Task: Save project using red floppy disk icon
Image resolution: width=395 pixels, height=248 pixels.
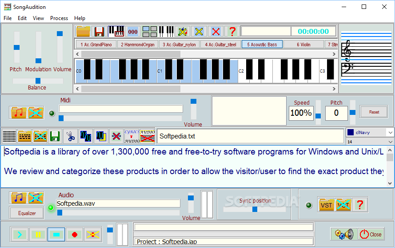Action: click(99, 32)
